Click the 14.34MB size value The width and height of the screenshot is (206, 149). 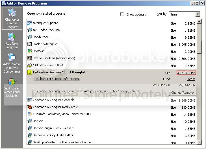(x=189, y=115)
